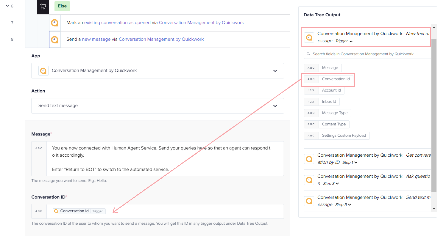Select the Inbox Id data pill

(322, 102)
